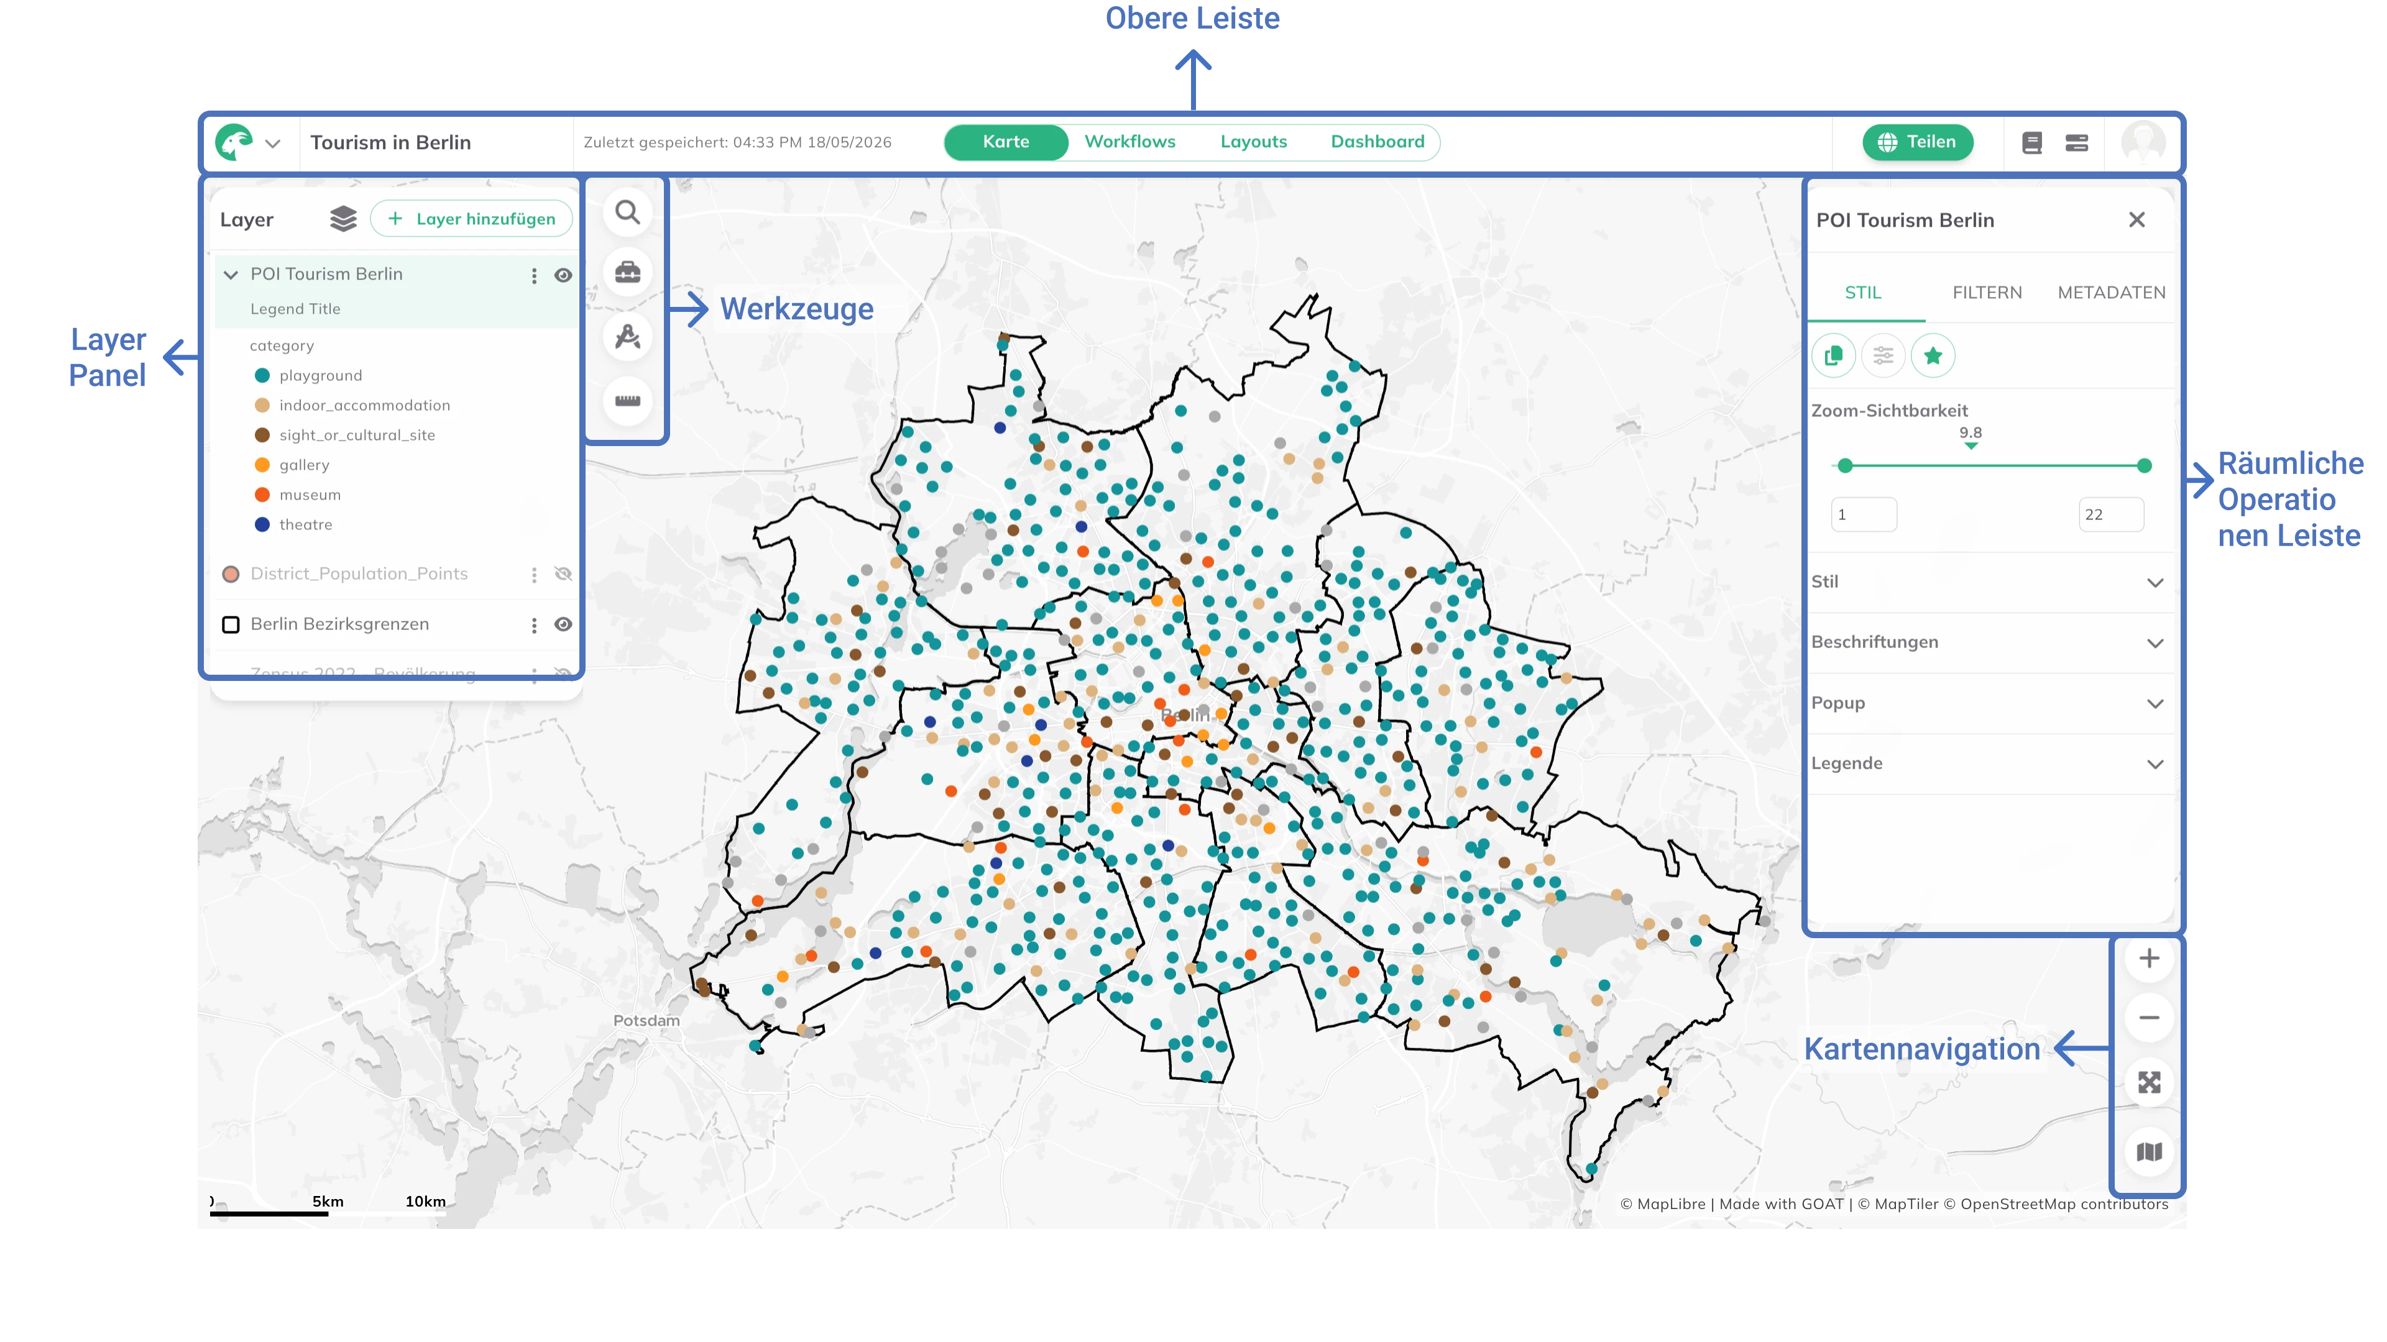Click the maximum zoom slider handle

2144,466
